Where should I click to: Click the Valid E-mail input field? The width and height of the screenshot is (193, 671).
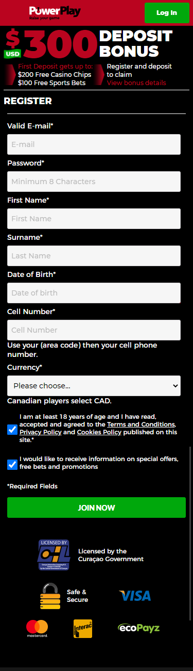(94, 144)
